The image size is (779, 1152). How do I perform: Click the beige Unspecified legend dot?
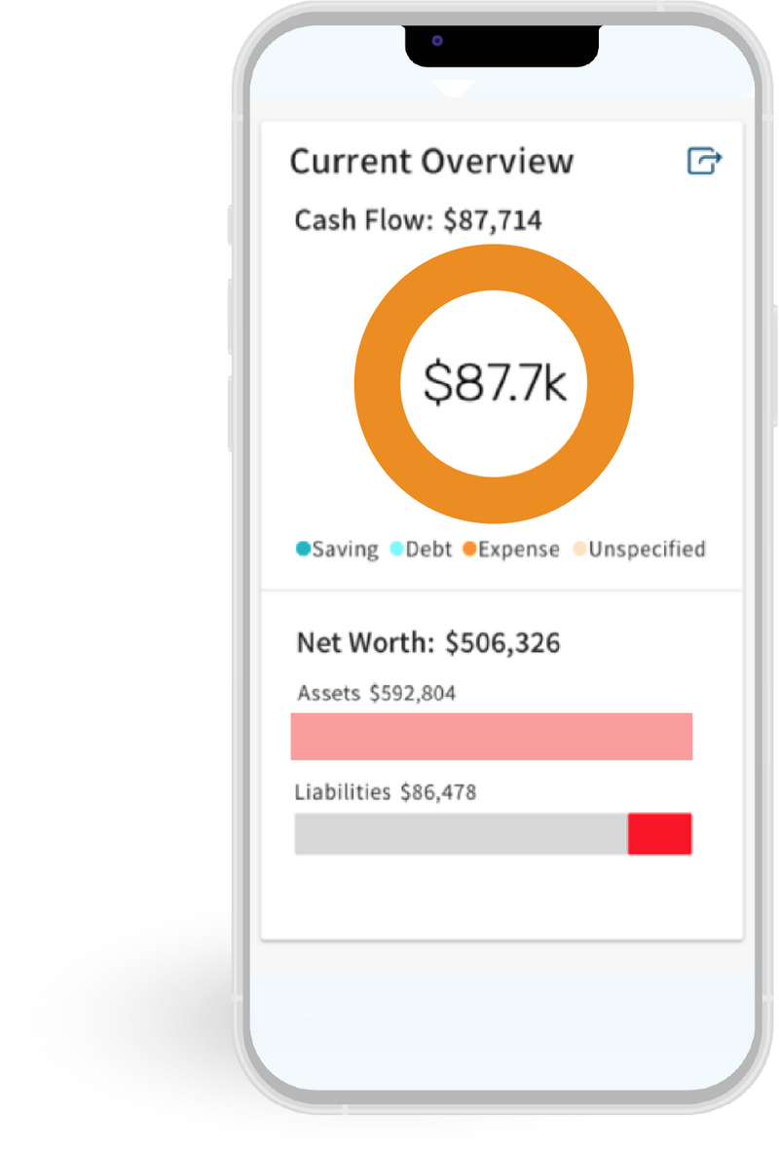[577, 549]
